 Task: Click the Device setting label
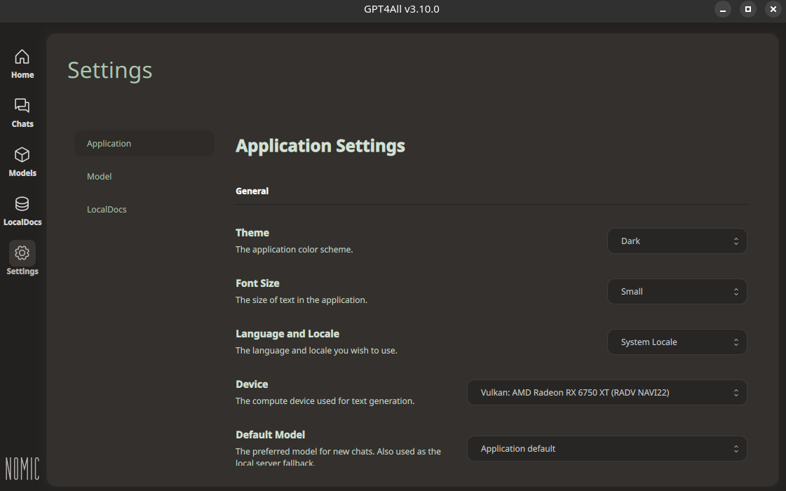click(x=252, y=384)
